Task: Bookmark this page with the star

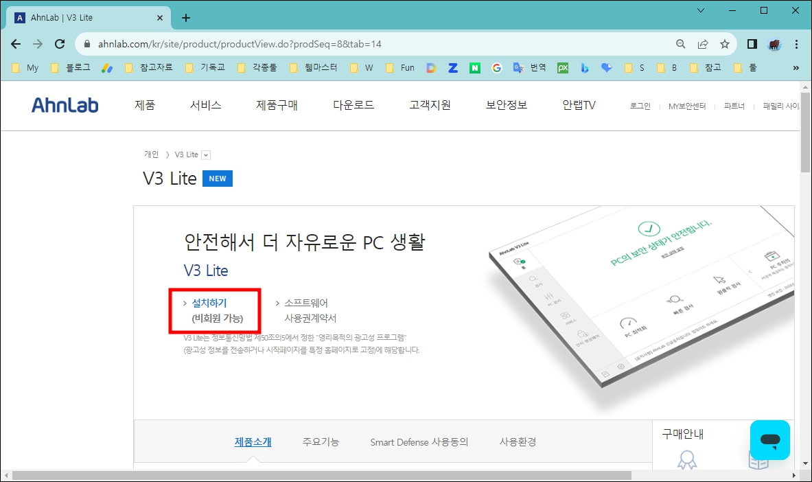Action: [x=724, y=44]
